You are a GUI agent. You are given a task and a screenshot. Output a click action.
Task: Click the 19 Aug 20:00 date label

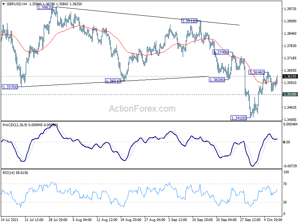click(x=131, y=220)
